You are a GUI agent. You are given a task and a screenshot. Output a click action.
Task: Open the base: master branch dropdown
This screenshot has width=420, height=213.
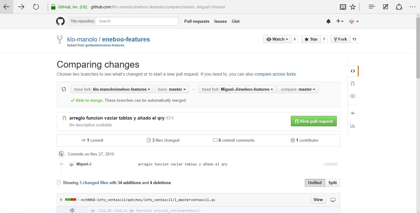pyautogui.click(x=172, y=89)
